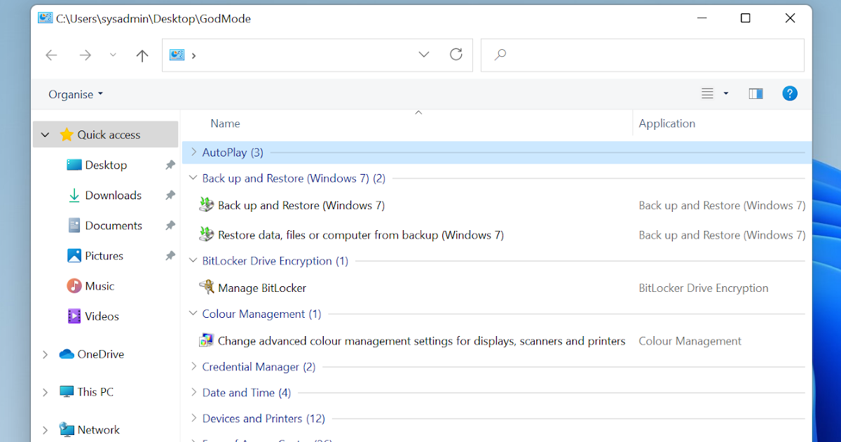Click the Colour Management monitor icon

206,340
